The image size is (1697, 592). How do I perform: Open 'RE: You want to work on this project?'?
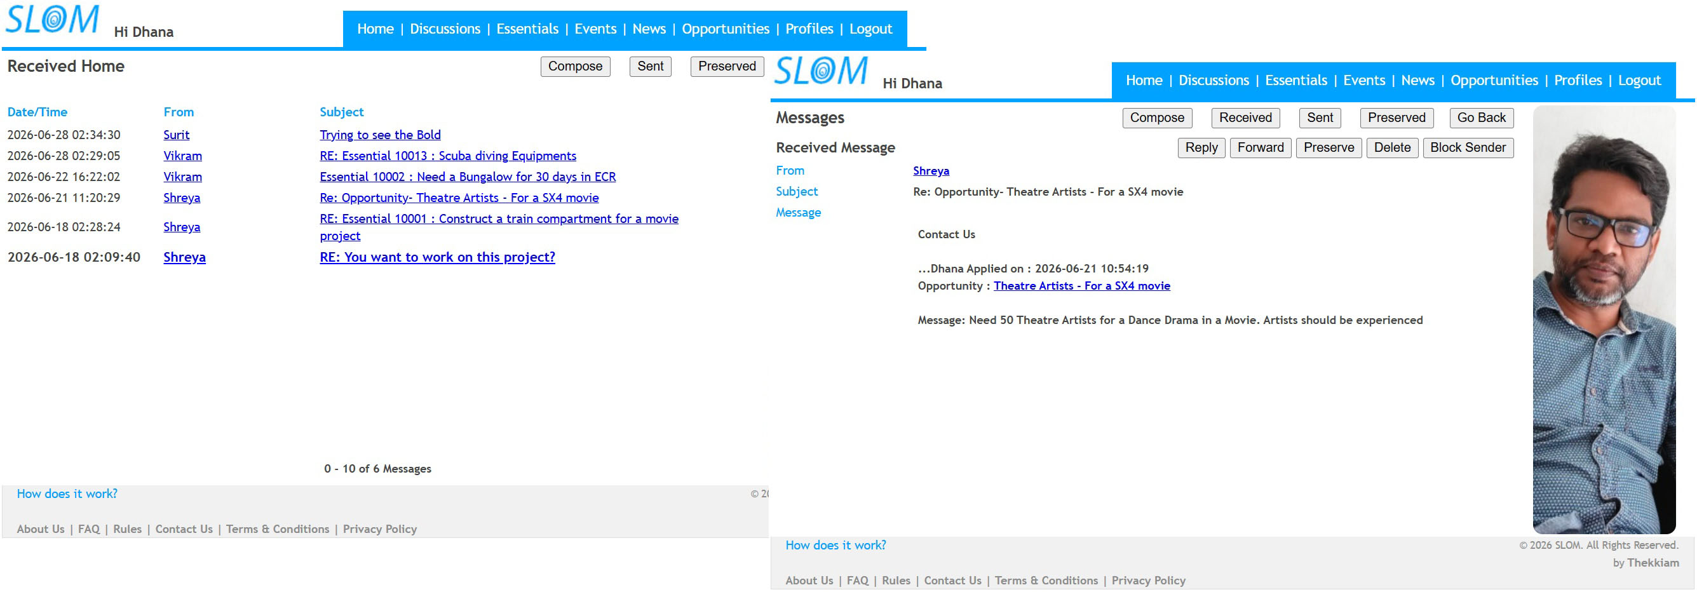(x=437, y=257)
